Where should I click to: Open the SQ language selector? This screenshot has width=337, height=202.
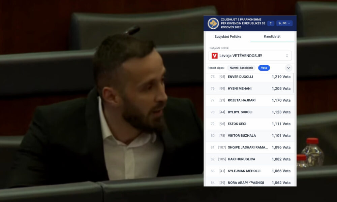(x=284, y=23)
